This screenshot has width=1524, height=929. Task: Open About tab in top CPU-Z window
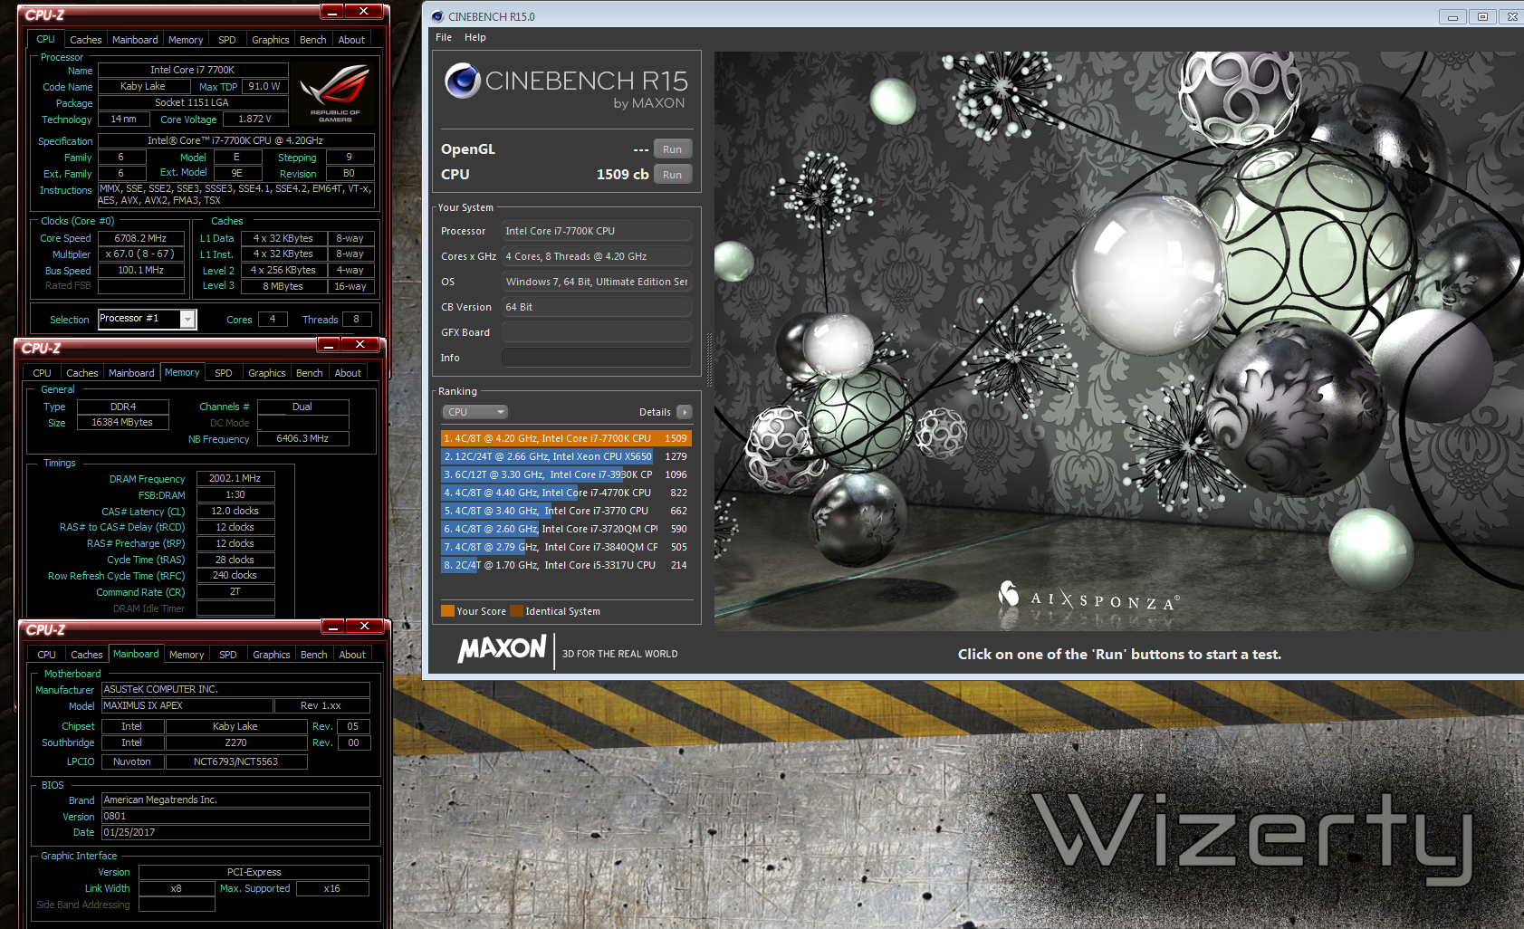(x=351, y=40)
